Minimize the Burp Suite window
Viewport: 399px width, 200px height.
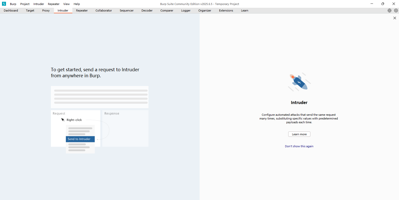372,4
